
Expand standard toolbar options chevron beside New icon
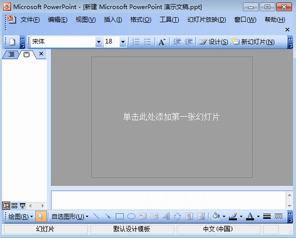(x=22, y=42)
